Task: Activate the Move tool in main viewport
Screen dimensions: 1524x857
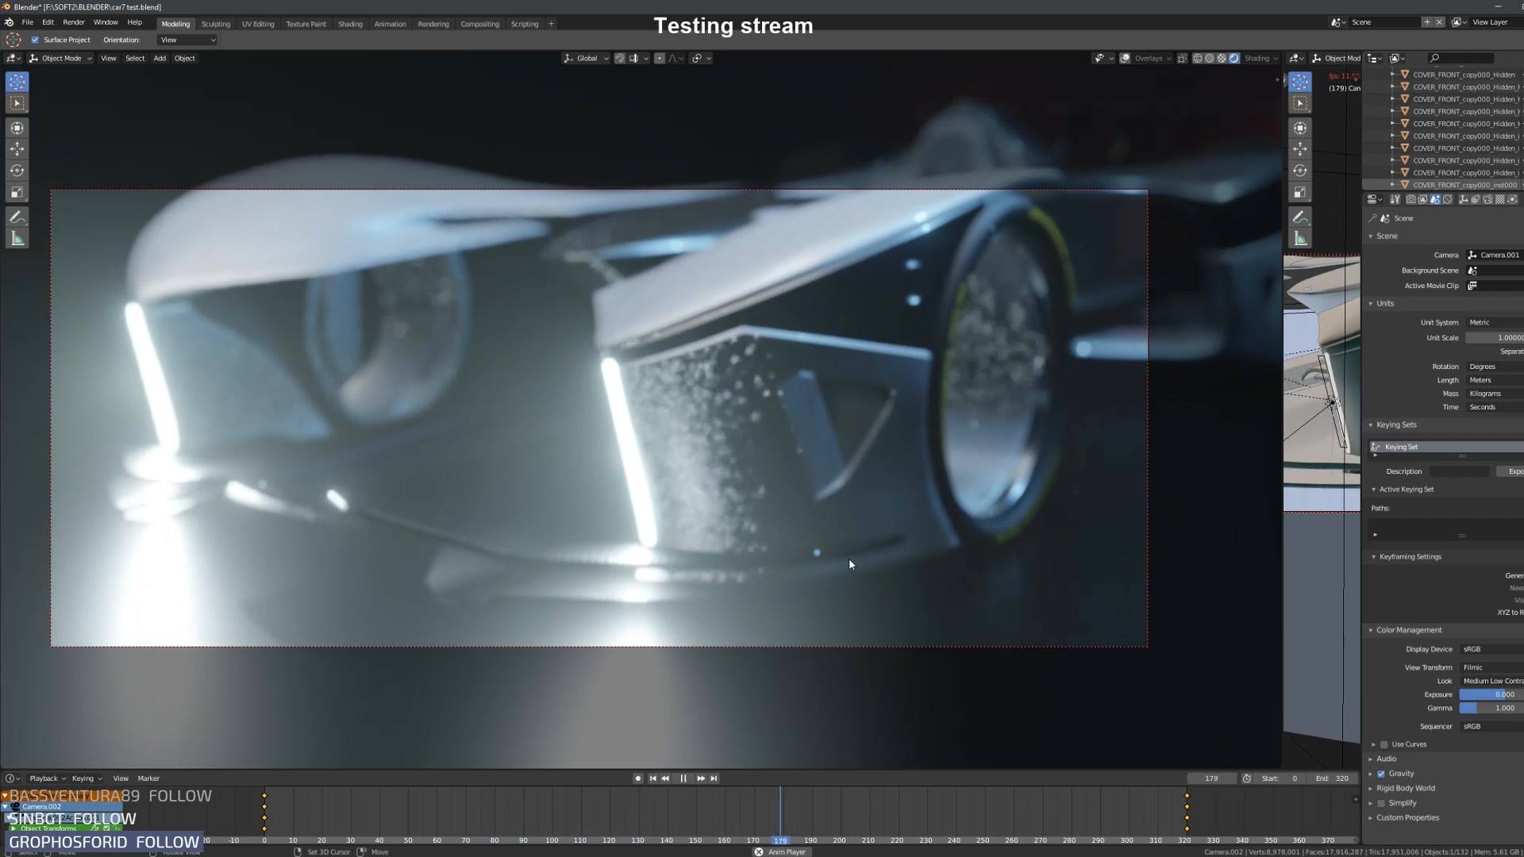Action: pyautogui.click(x=17, y=149)
